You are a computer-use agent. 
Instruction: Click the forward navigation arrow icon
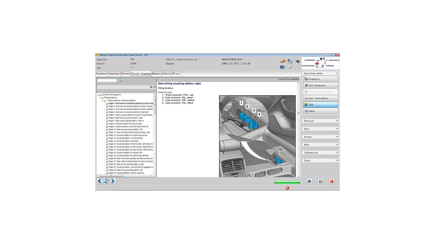[113, 181]
